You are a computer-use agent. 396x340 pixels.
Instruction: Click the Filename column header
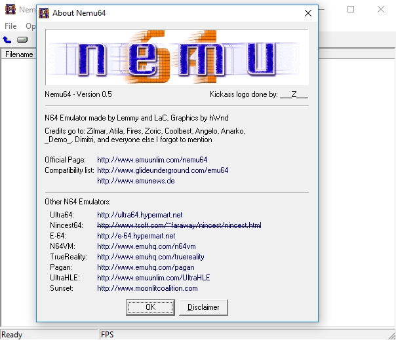click(x=19, y=54)
